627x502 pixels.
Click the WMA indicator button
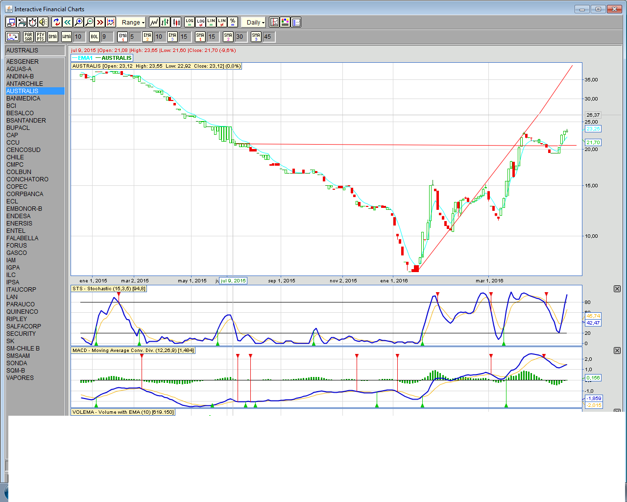67,37
